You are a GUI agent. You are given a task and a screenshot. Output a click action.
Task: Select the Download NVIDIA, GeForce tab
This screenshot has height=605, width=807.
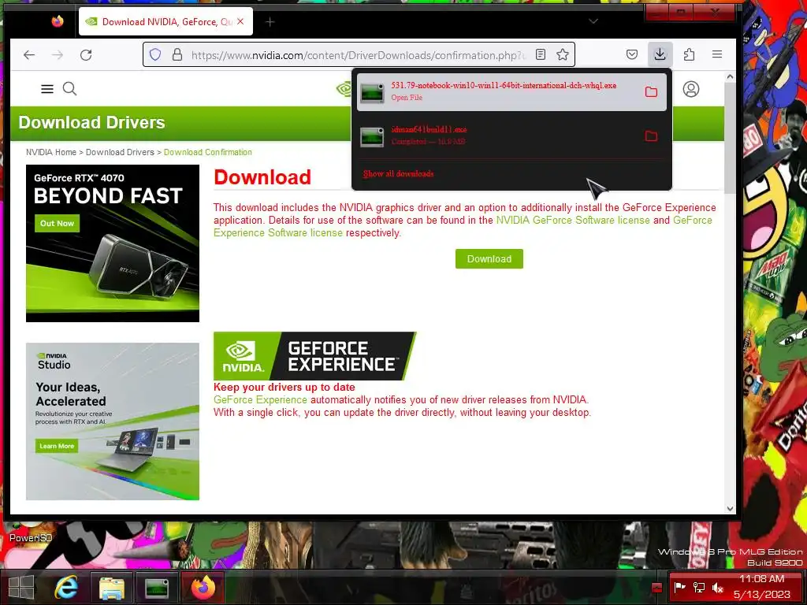(x=165, y=21)
